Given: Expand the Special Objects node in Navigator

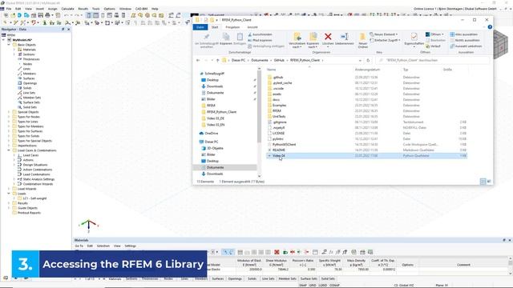Looking at the screenshot, I should [9, 112].
